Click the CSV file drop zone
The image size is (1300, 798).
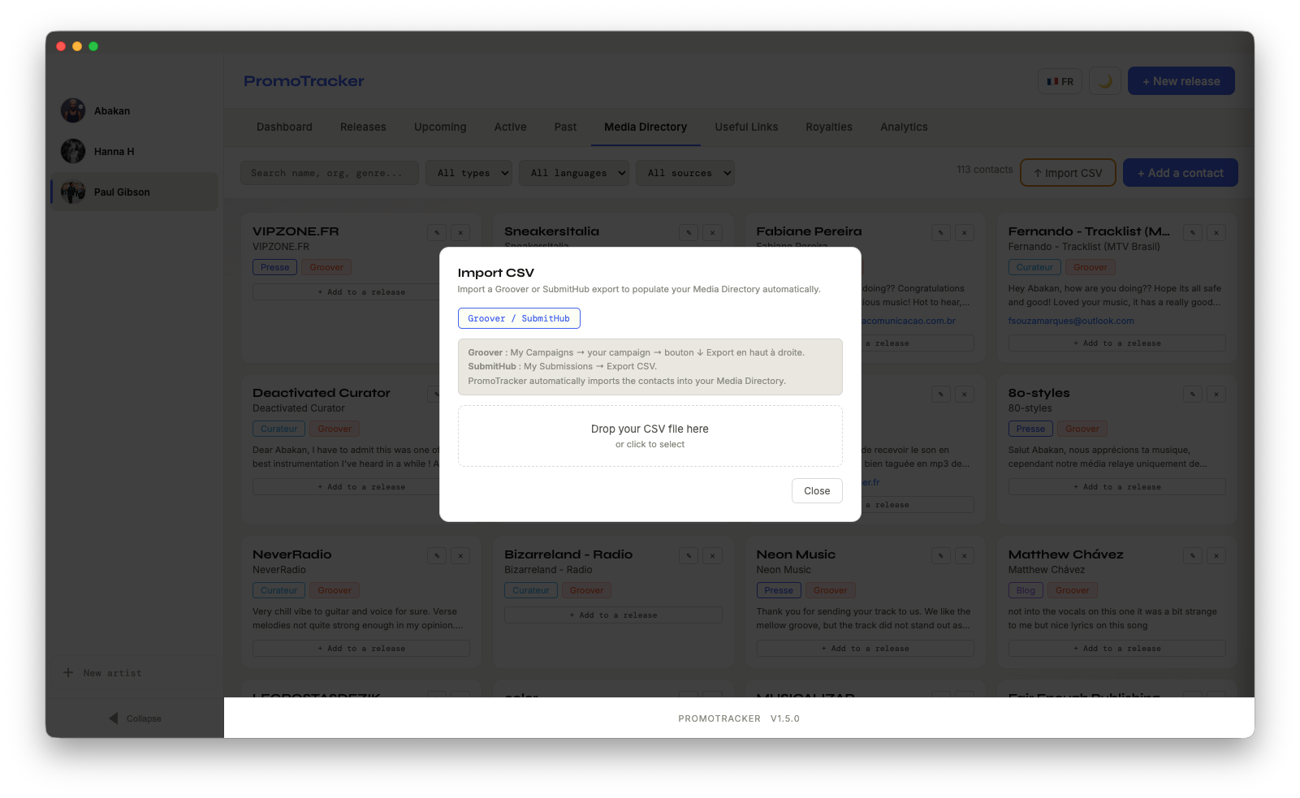650,436
